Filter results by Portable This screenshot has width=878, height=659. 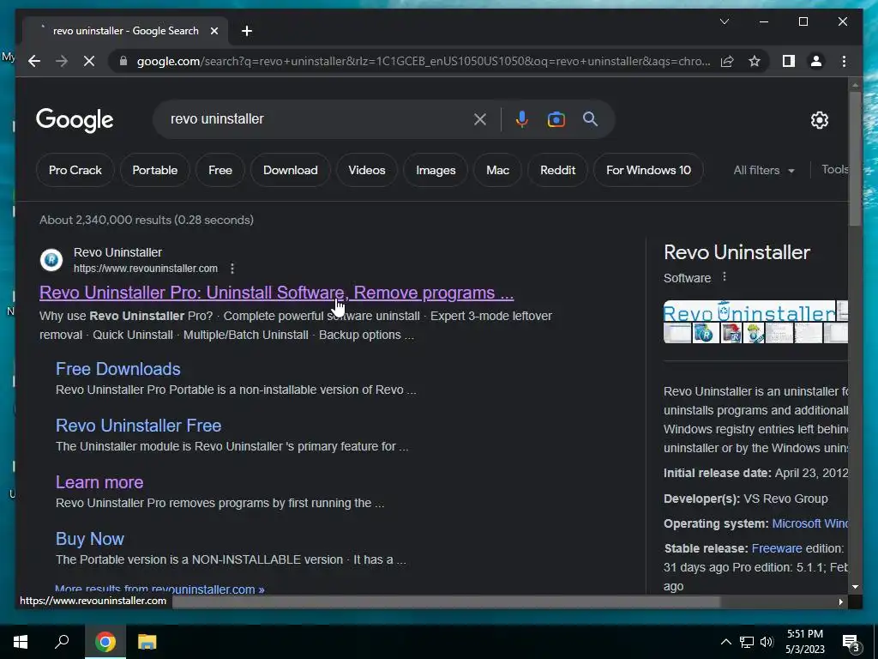tap(155, 170)
